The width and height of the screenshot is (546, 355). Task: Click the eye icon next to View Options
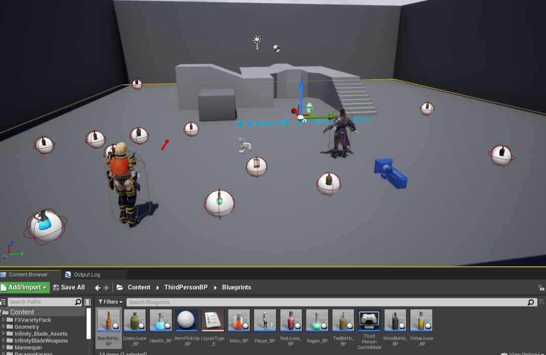coord(504,353)
